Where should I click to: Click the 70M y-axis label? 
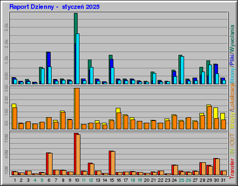pyautogui.click(x=7, y=139)
